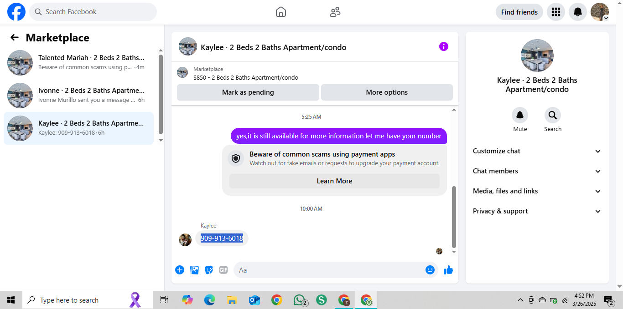Click Learn More in scam warning
This screenshot has width=623, height=309.
click(x=334, y=181)
